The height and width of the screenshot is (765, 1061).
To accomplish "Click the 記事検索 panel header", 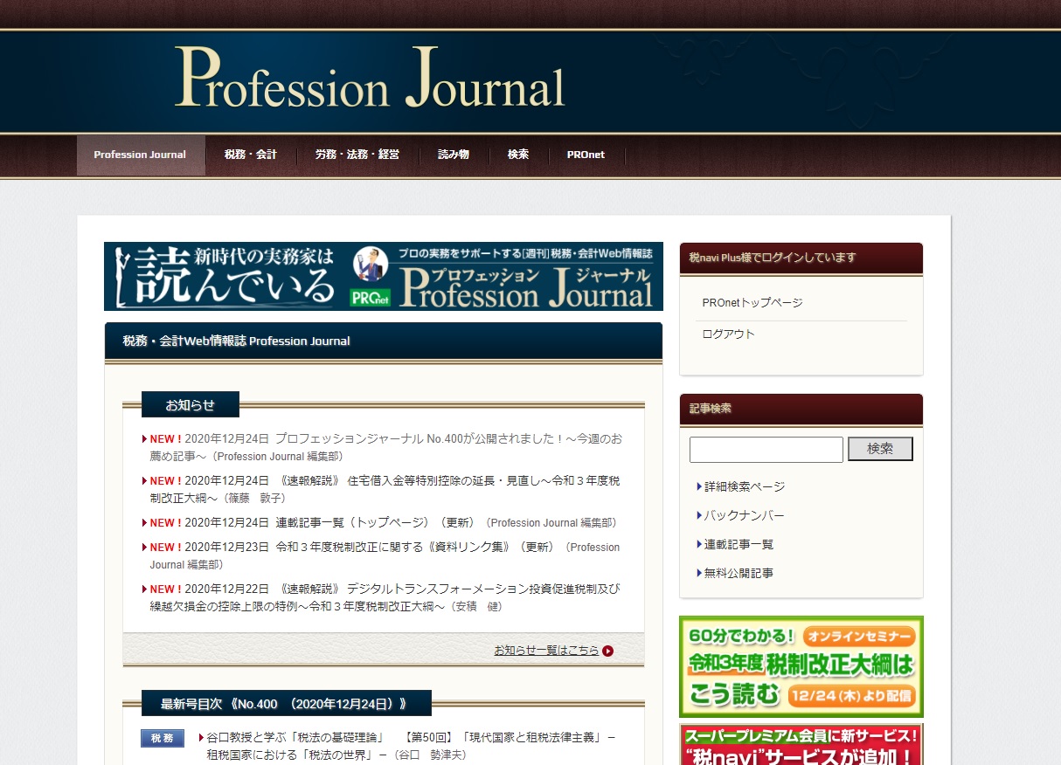I will coord(801,409).
